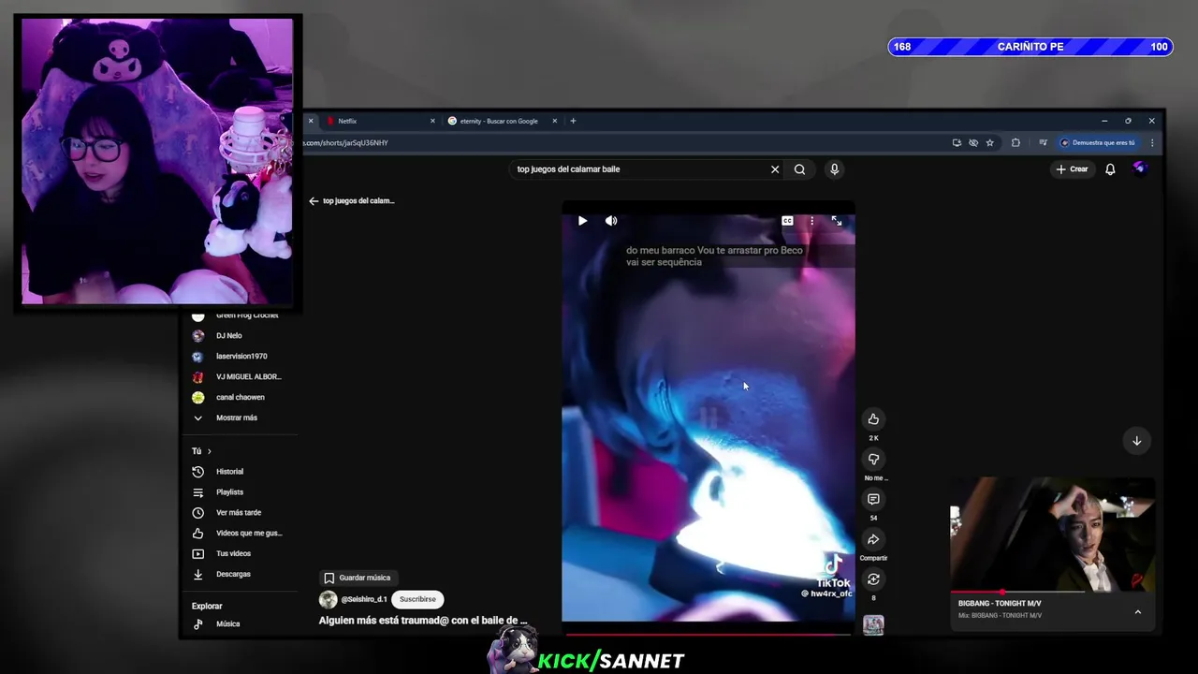
Task: Open 'Demuestra que eres tú' profile chip
Action: click(x=1098, y=143)
